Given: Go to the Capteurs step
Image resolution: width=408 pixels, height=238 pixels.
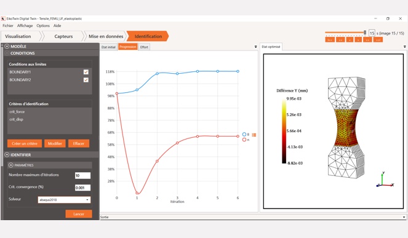Looking at the screenshot, I should click(x=63, y=36).
